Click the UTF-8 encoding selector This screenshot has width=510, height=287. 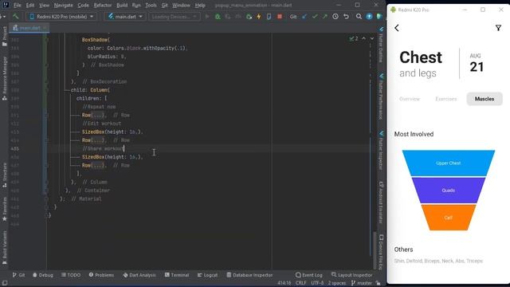click(317, 283)
